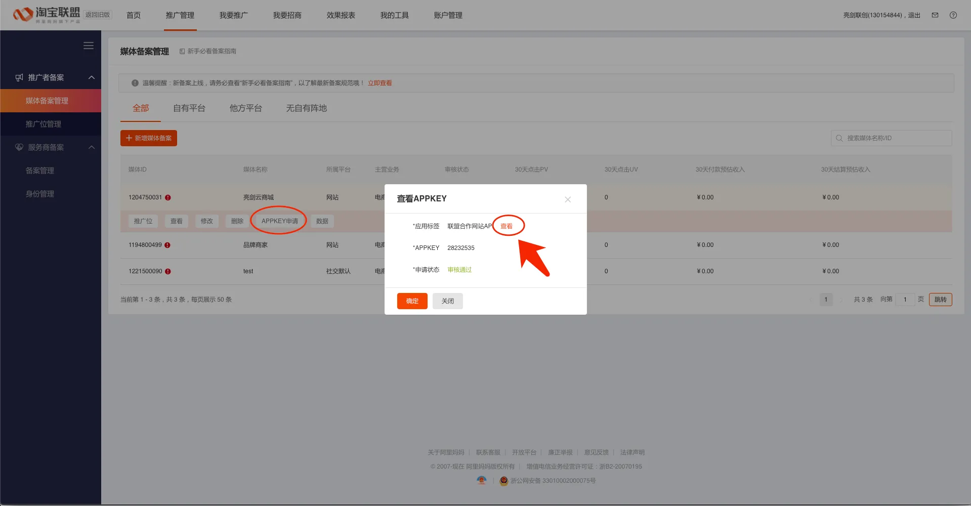This screenshot has height=506, width=971.
Task: Click the 删除 row action button
Action: [237, 221]
